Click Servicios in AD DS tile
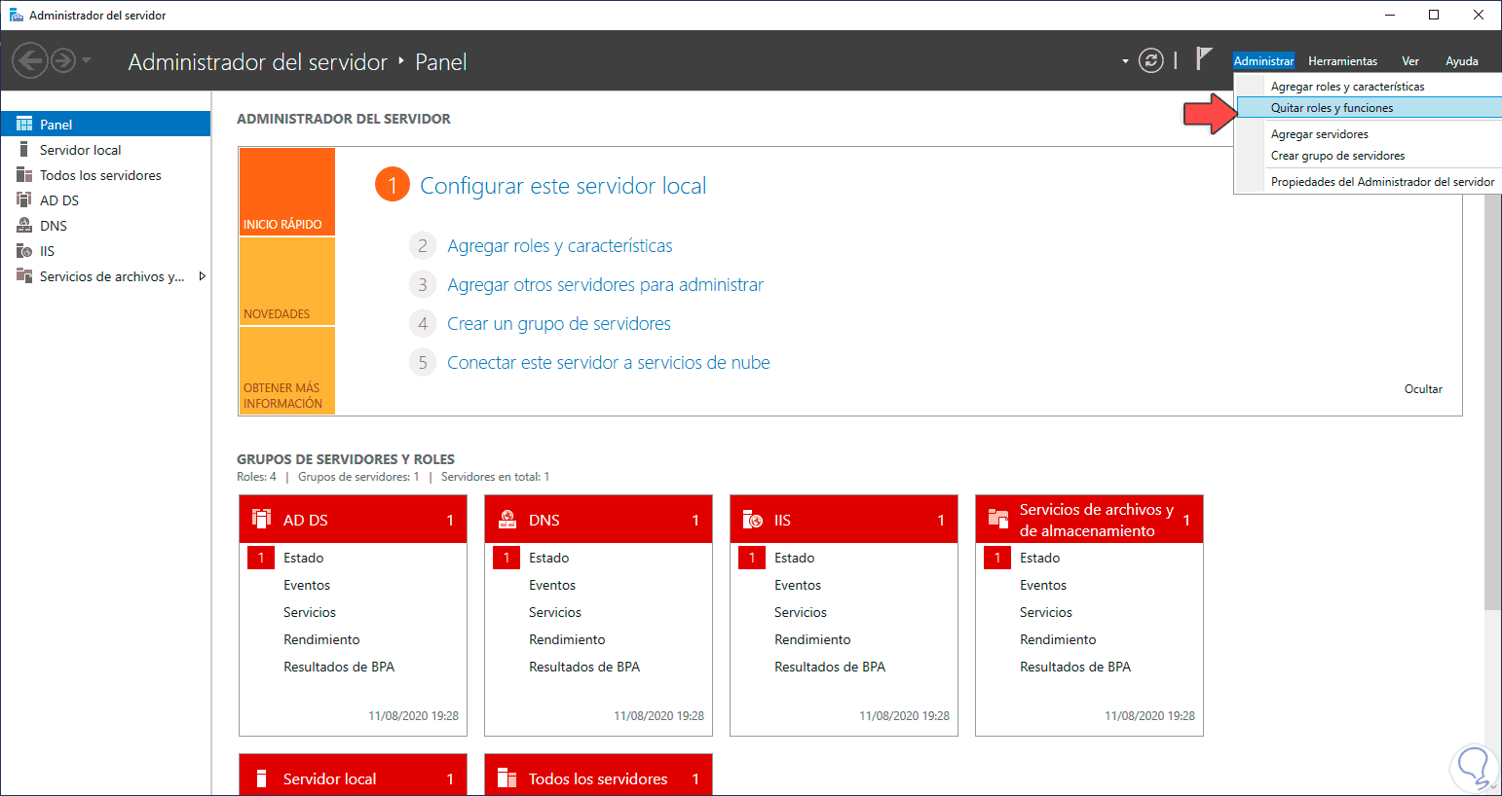 tap(310, 612)
